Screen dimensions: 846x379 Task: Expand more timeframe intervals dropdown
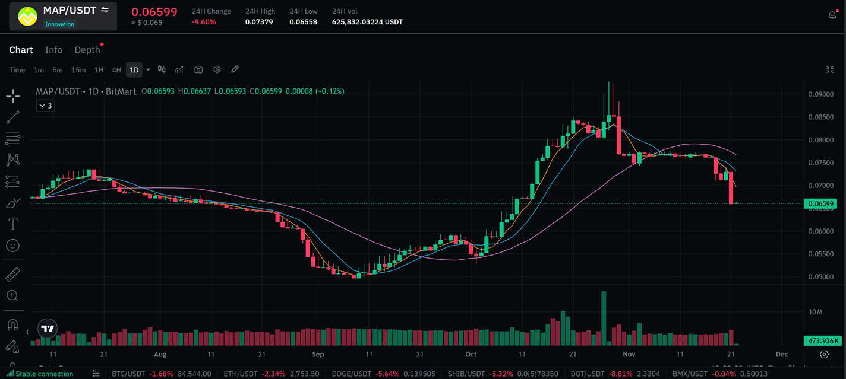point(148,70)
